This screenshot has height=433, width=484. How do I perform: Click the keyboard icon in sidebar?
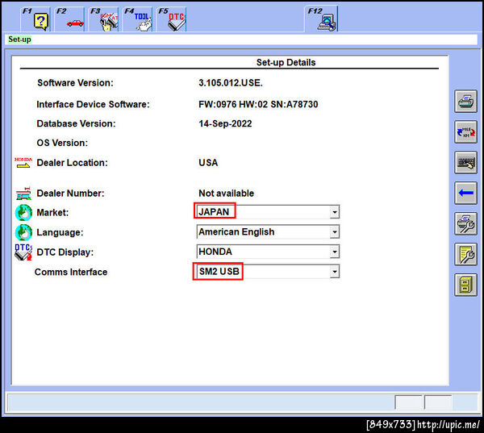(465, 163)
